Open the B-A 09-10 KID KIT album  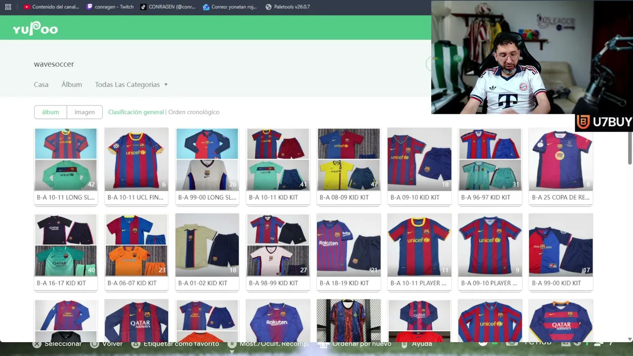point(419,166)
